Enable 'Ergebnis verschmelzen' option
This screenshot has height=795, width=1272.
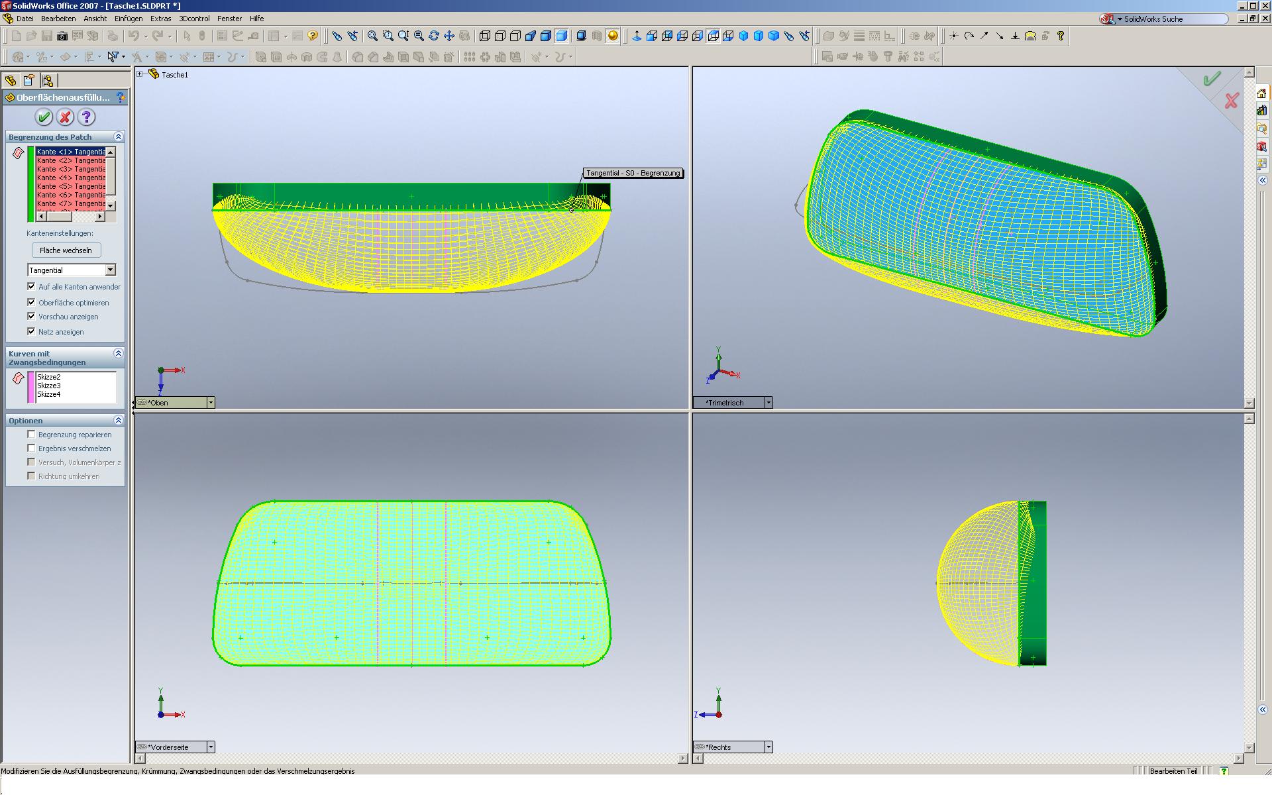coord(31,449)
